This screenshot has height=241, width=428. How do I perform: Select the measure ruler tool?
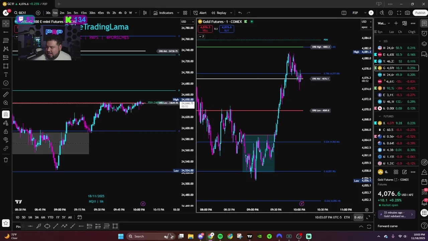[x=6, y=95]
